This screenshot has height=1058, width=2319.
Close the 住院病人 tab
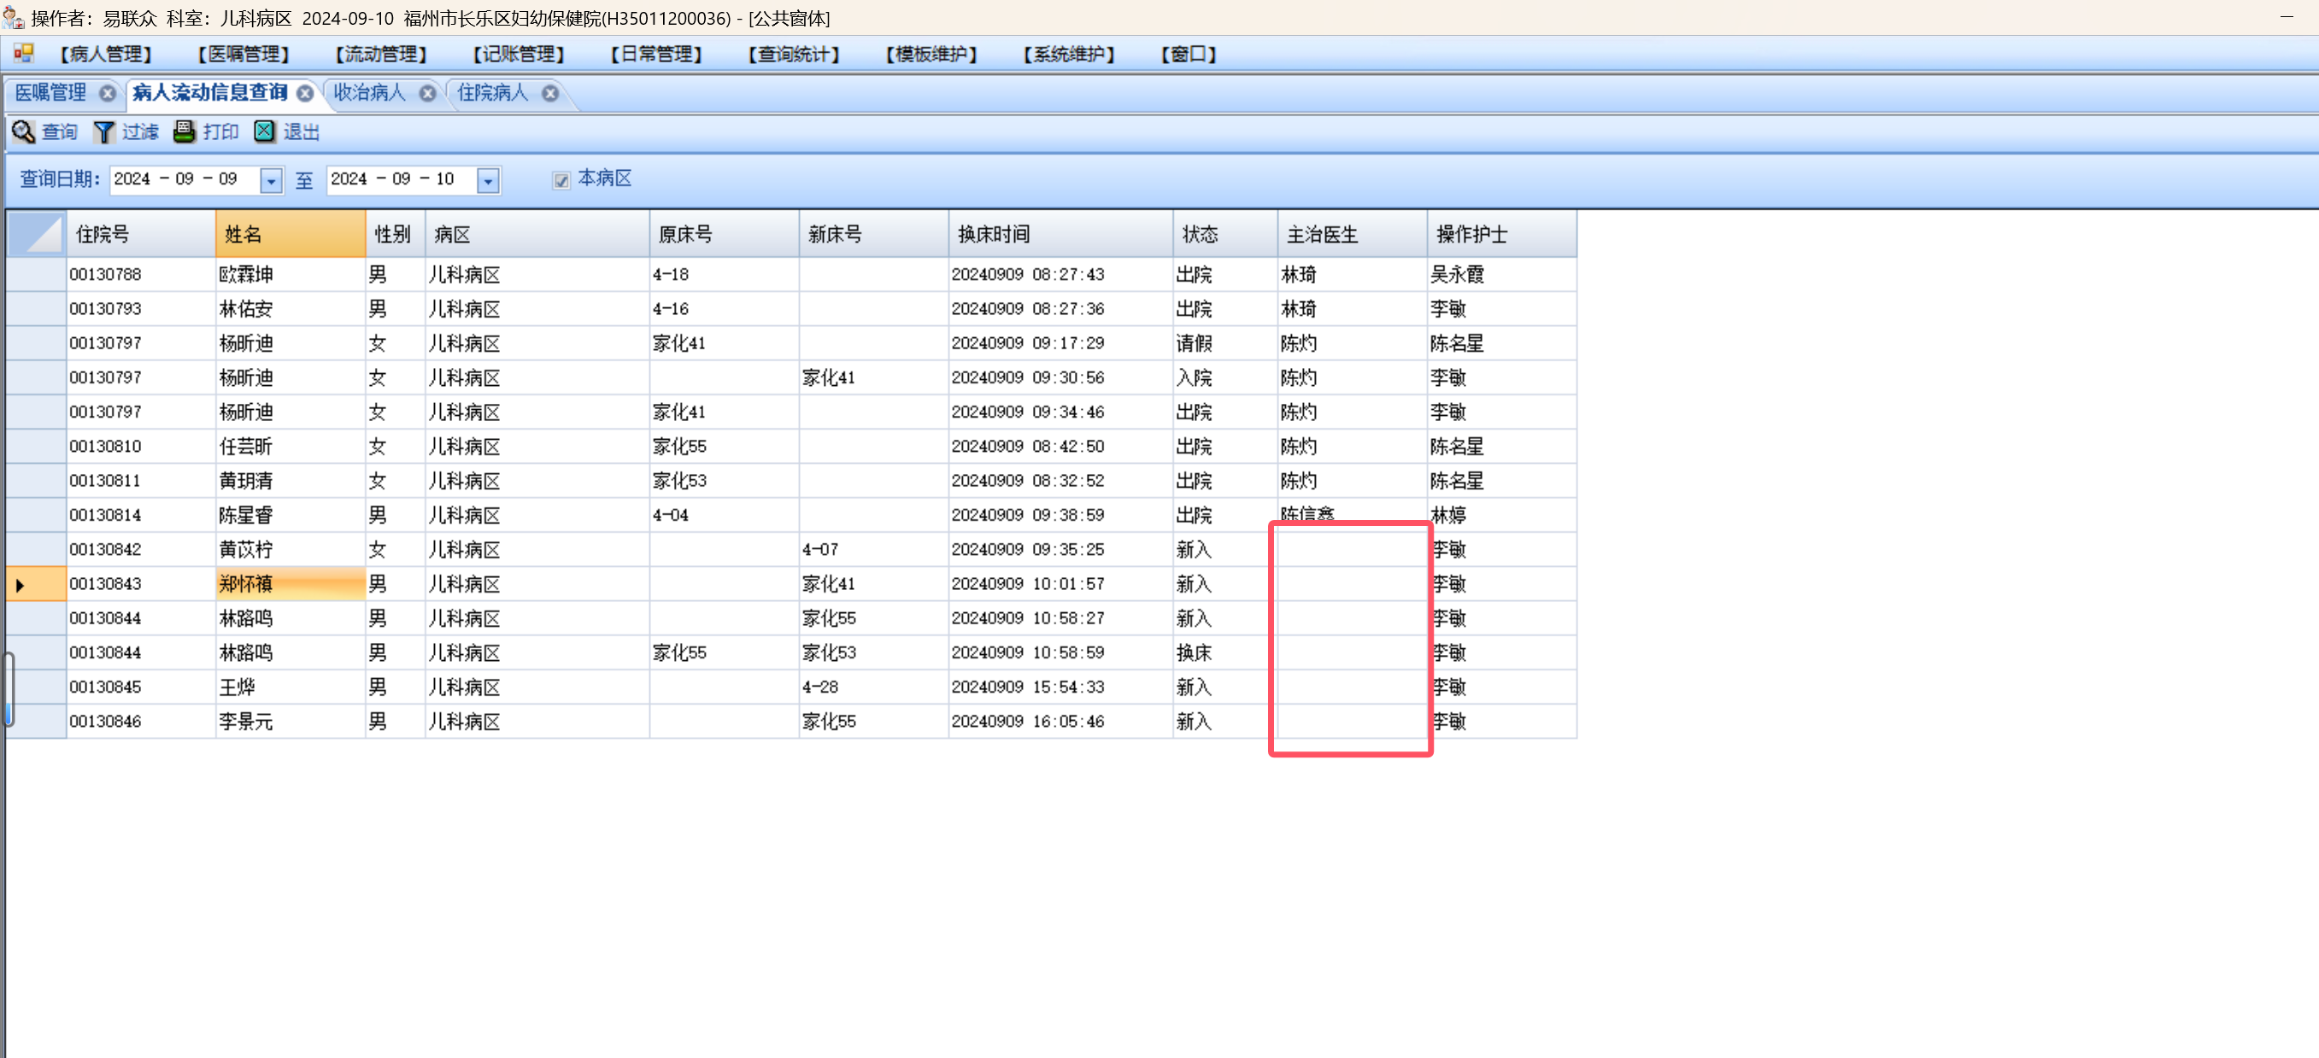pos(550,94)
